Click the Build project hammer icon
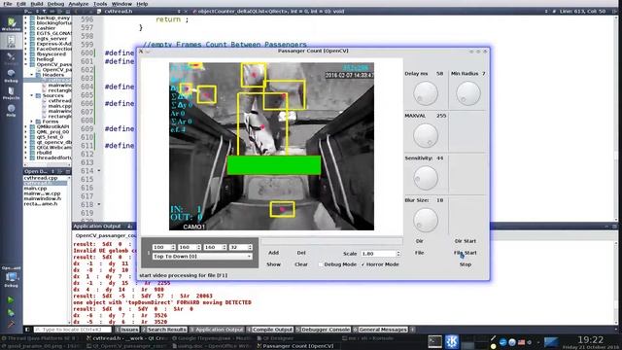622x350 pixels. [x=11, y=324]
